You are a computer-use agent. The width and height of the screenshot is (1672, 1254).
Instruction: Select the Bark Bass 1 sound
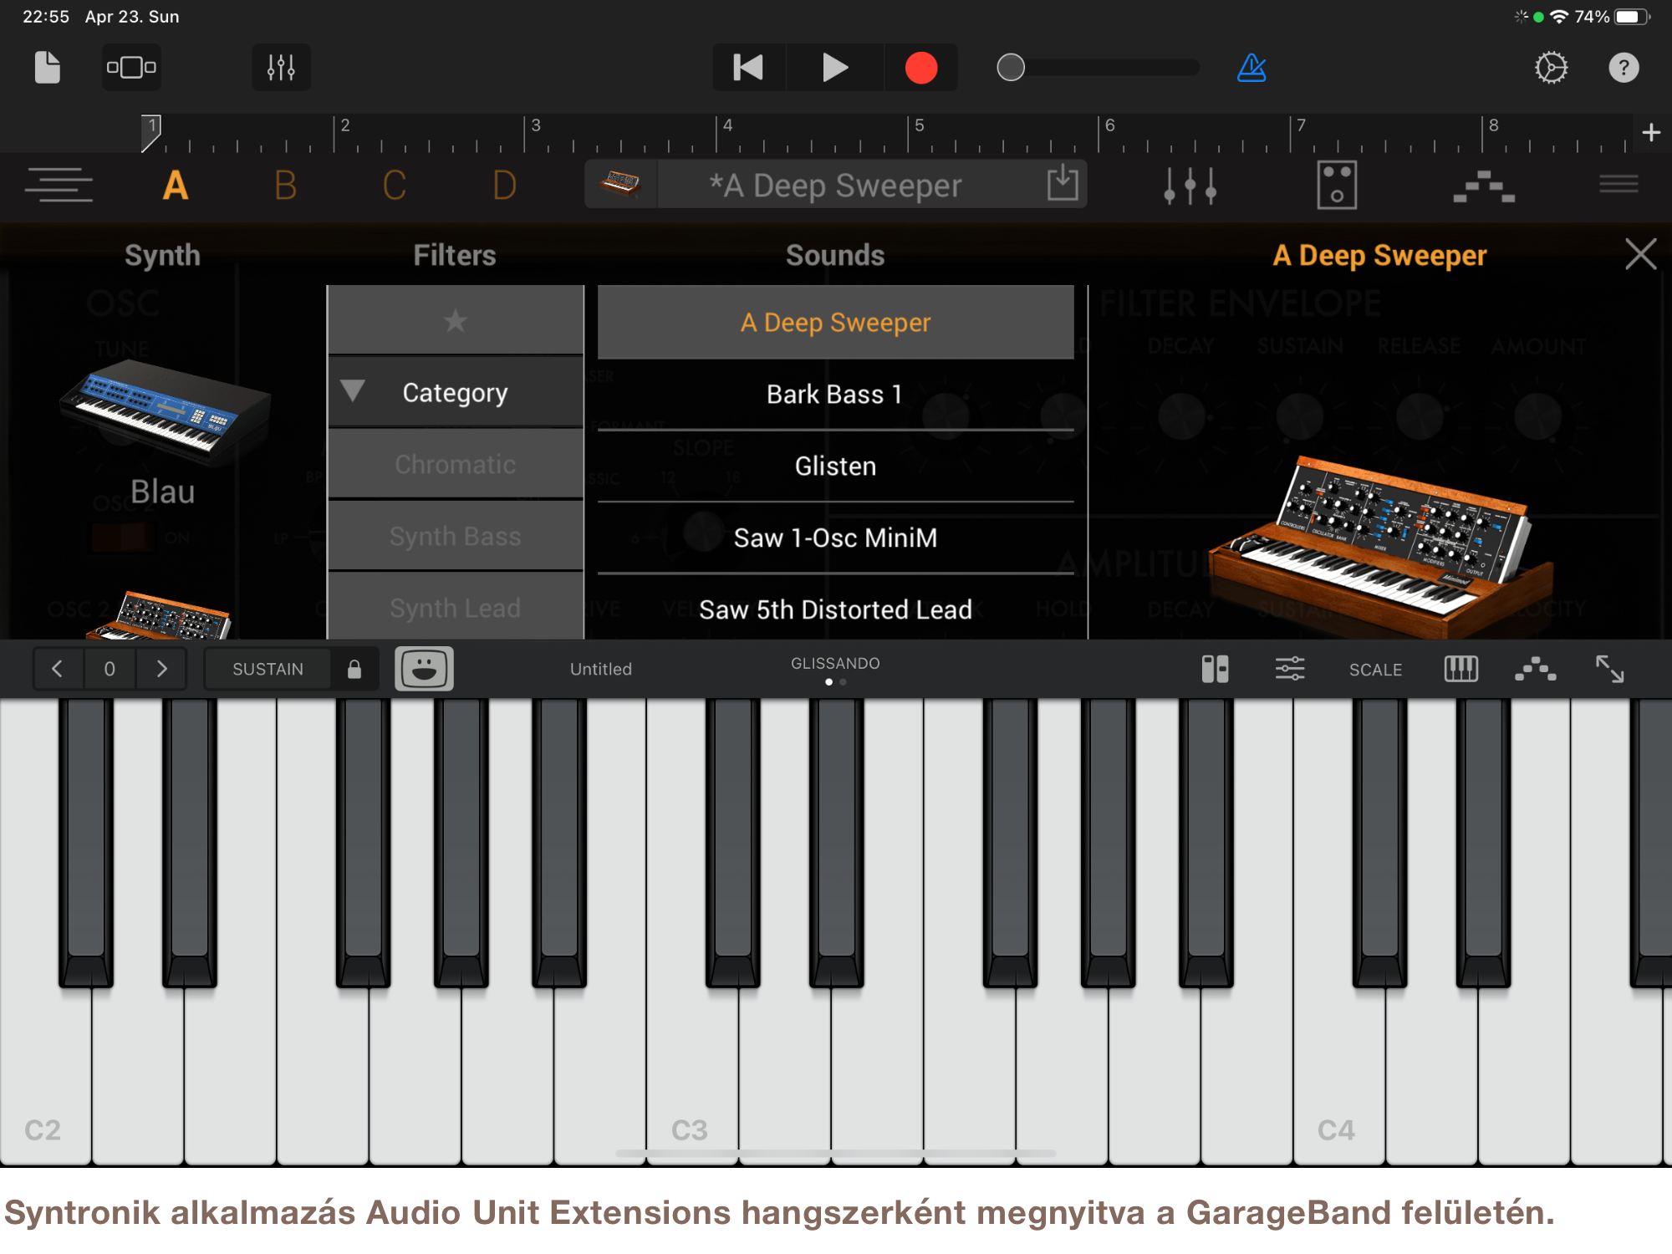point(836,394)
